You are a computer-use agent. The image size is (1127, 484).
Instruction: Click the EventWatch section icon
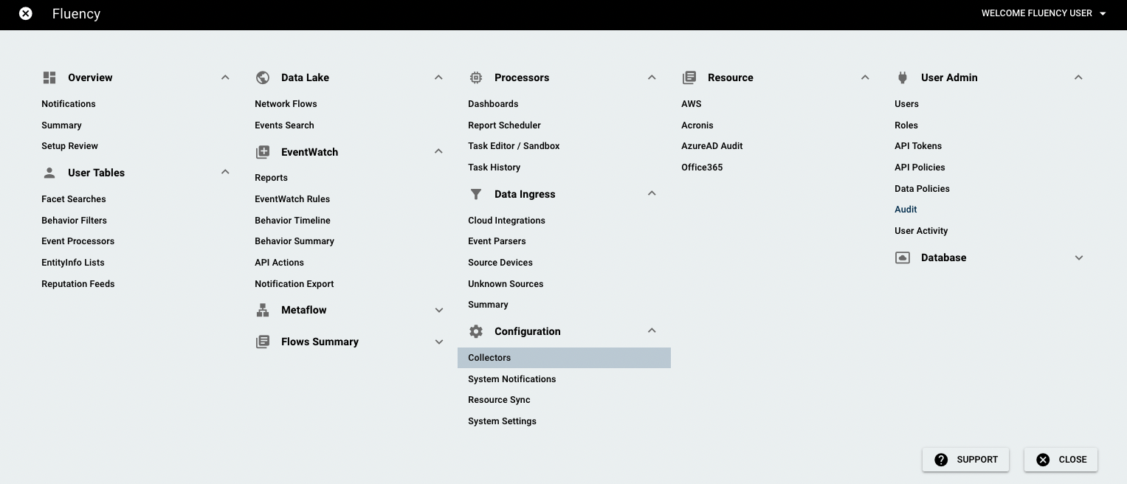coord(263,152)
